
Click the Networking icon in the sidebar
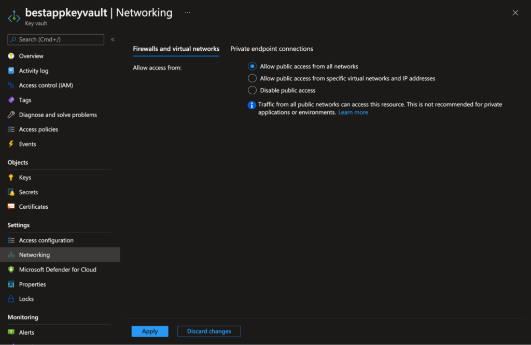coord(11,255)
